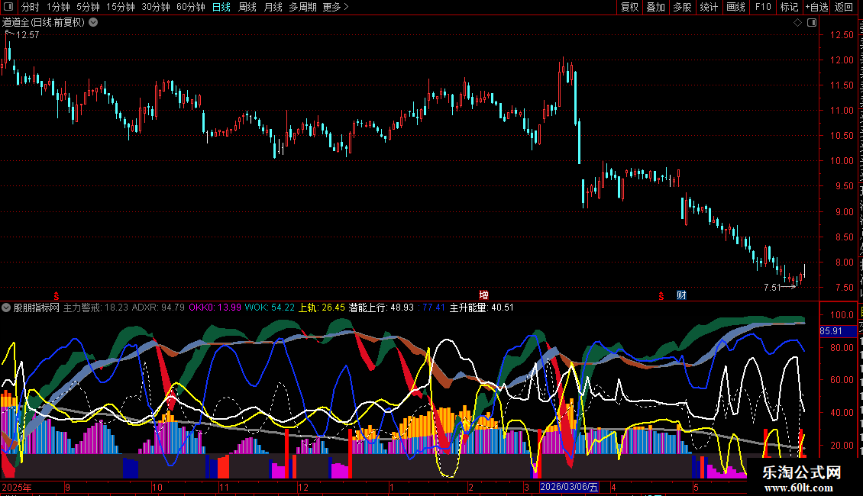
Task: Click the 10.00 price axis label
Action: (x=842, y=161)
